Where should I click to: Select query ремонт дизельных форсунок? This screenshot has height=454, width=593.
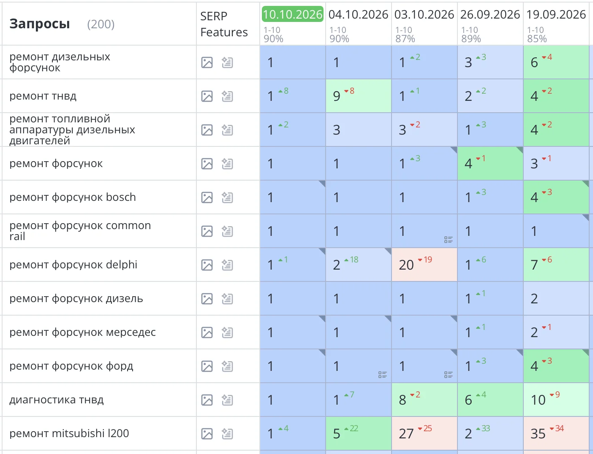tap(60, 62)
